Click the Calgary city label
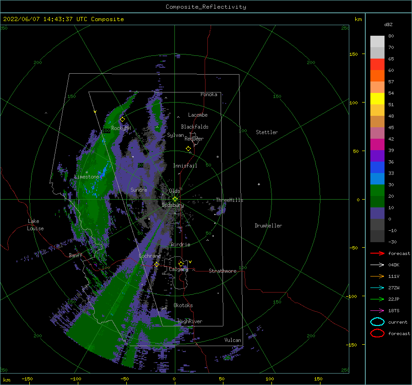The width and height of the screenshot is (412, 385). (x=179, y=269)
